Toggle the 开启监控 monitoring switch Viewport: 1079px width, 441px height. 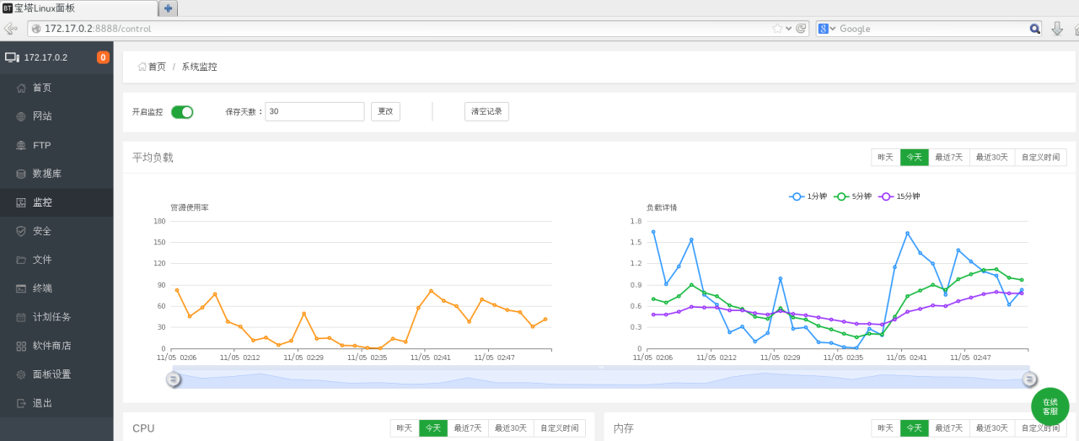(182, 112)
